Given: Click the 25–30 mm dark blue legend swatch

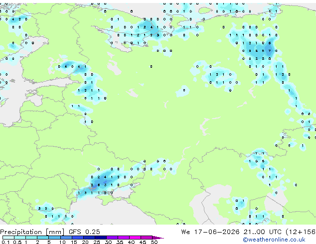Looking at the screenshot, I should point(101,238).
